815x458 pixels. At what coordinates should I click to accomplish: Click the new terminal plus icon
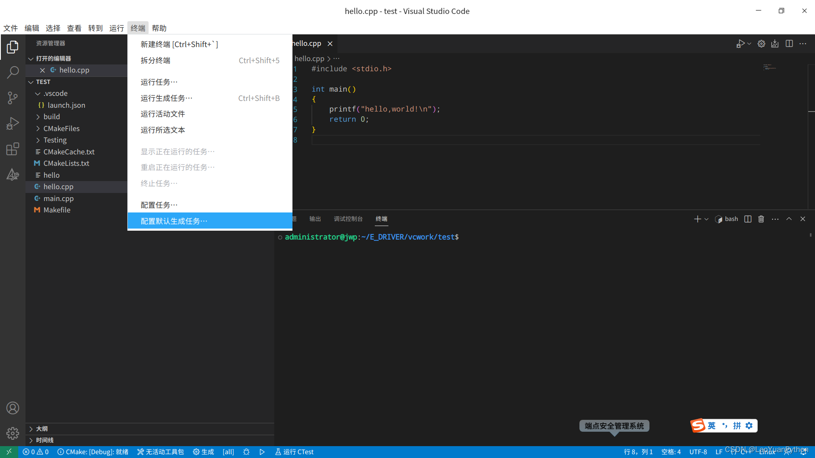coord(697,219)
